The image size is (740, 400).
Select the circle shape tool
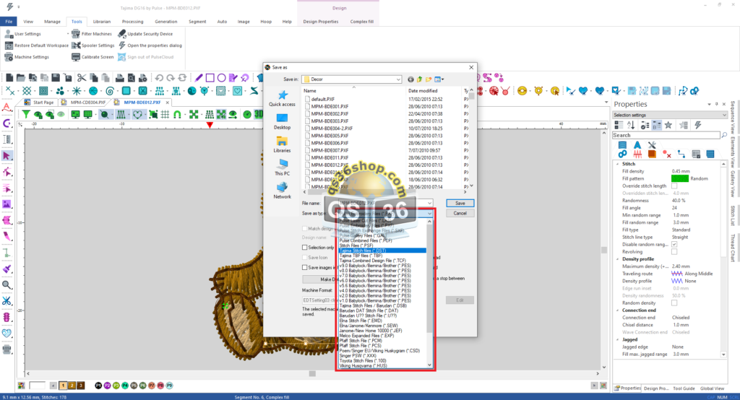pos(221,78)
